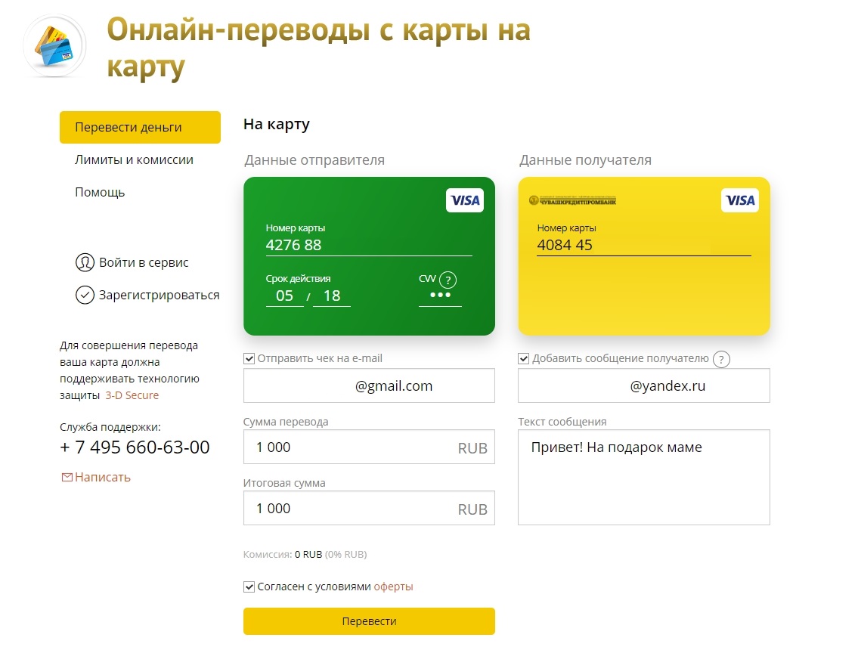Click the Visa logo on green sender card
858x650 pixels.
click(464, 200)
